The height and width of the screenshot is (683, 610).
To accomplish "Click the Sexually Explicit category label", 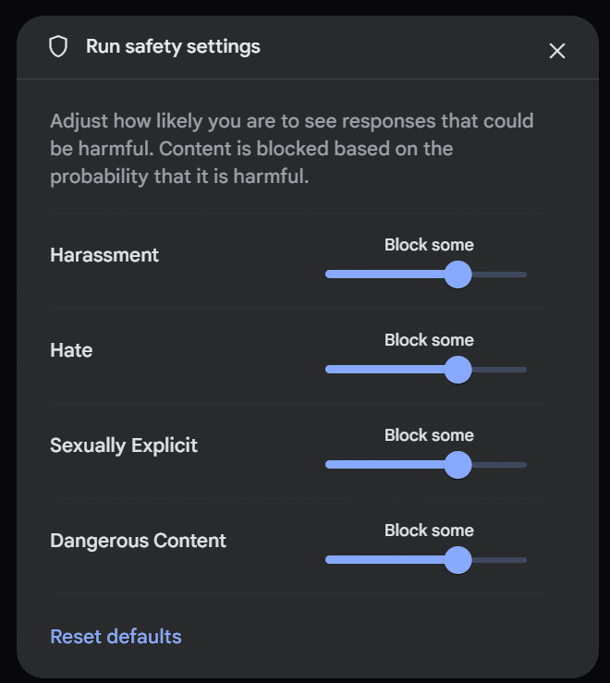I will point(124,445).
